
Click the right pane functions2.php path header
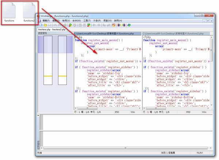(175, 34)
